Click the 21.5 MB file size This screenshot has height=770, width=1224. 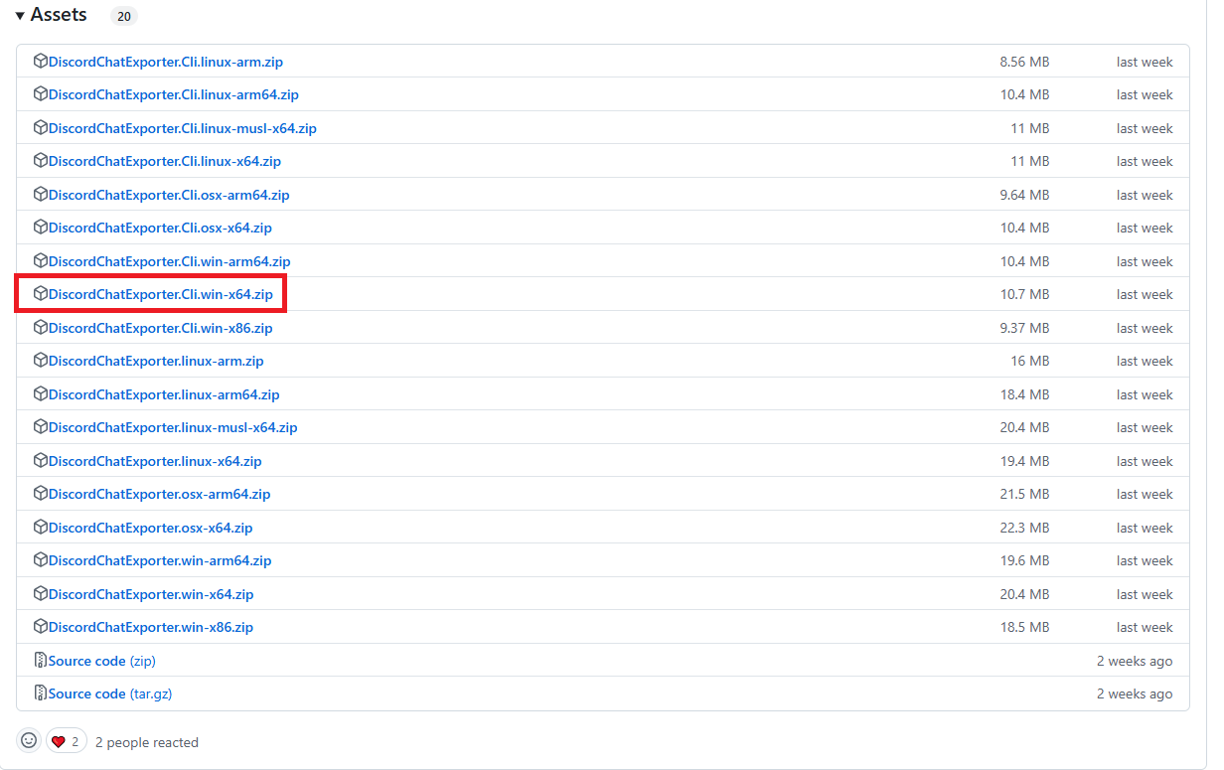[1024, 494]
